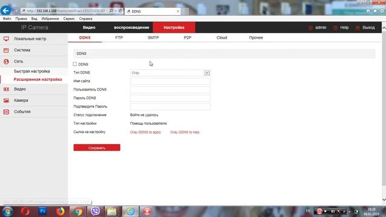Switch to the FTP tab

119,37
